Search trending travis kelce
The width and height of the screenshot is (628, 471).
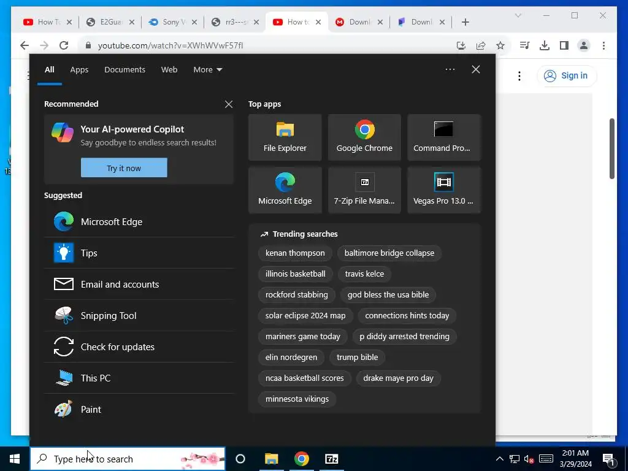[364, 274]
